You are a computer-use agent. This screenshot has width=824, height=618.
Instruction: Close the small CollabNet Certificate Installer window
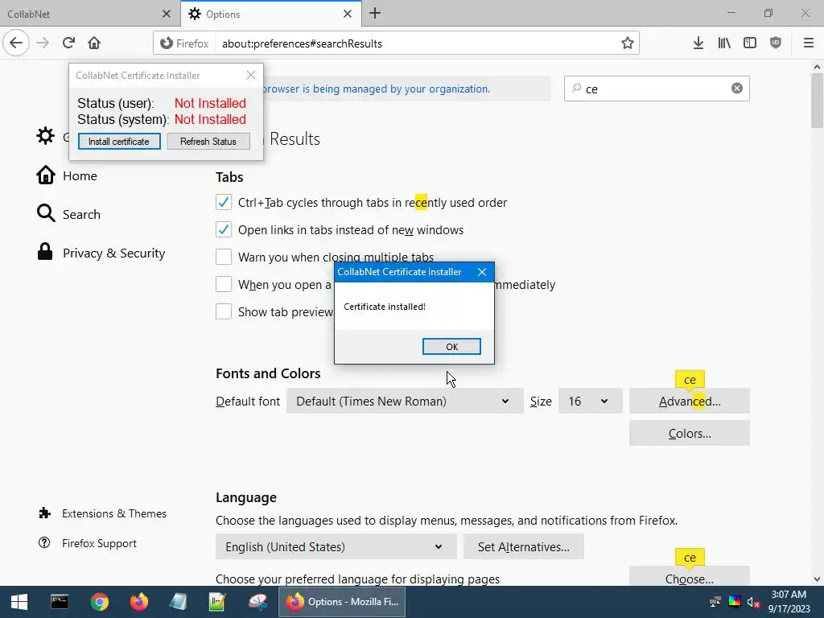pyautogui.click(x=251, y=75)
